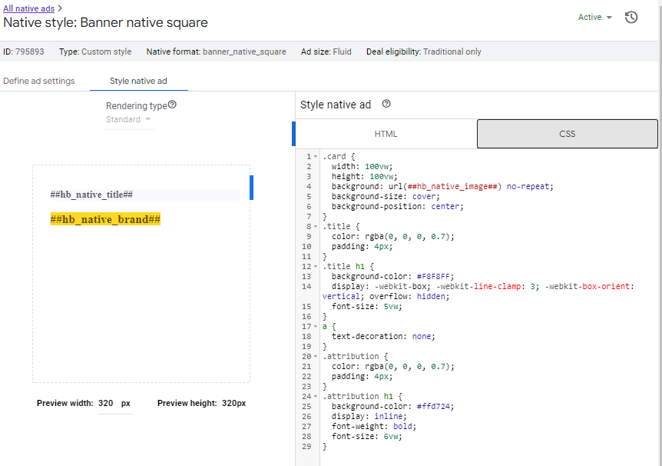Click the Preview width input field
This screenshot has width=662, height=466.
click(x=106, y=404)
